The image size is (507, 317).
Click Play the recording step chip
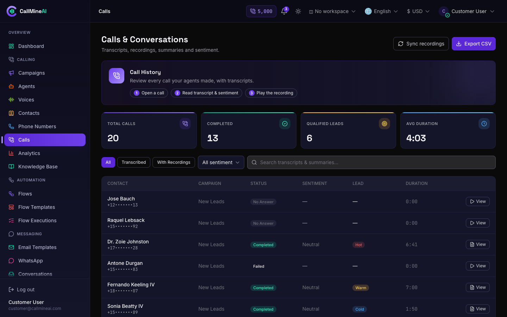271,93
